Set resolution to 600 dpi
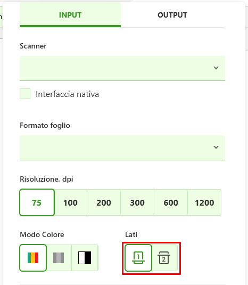The width and height of the screenshot is (248, 285). (x=171, y=202)
